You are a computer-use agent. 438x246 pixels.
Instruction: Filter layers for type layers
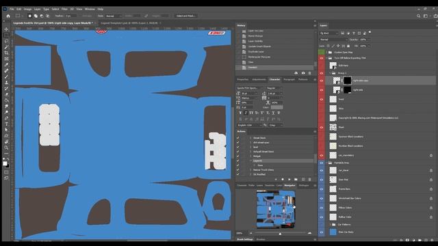(x=354, y=33)
